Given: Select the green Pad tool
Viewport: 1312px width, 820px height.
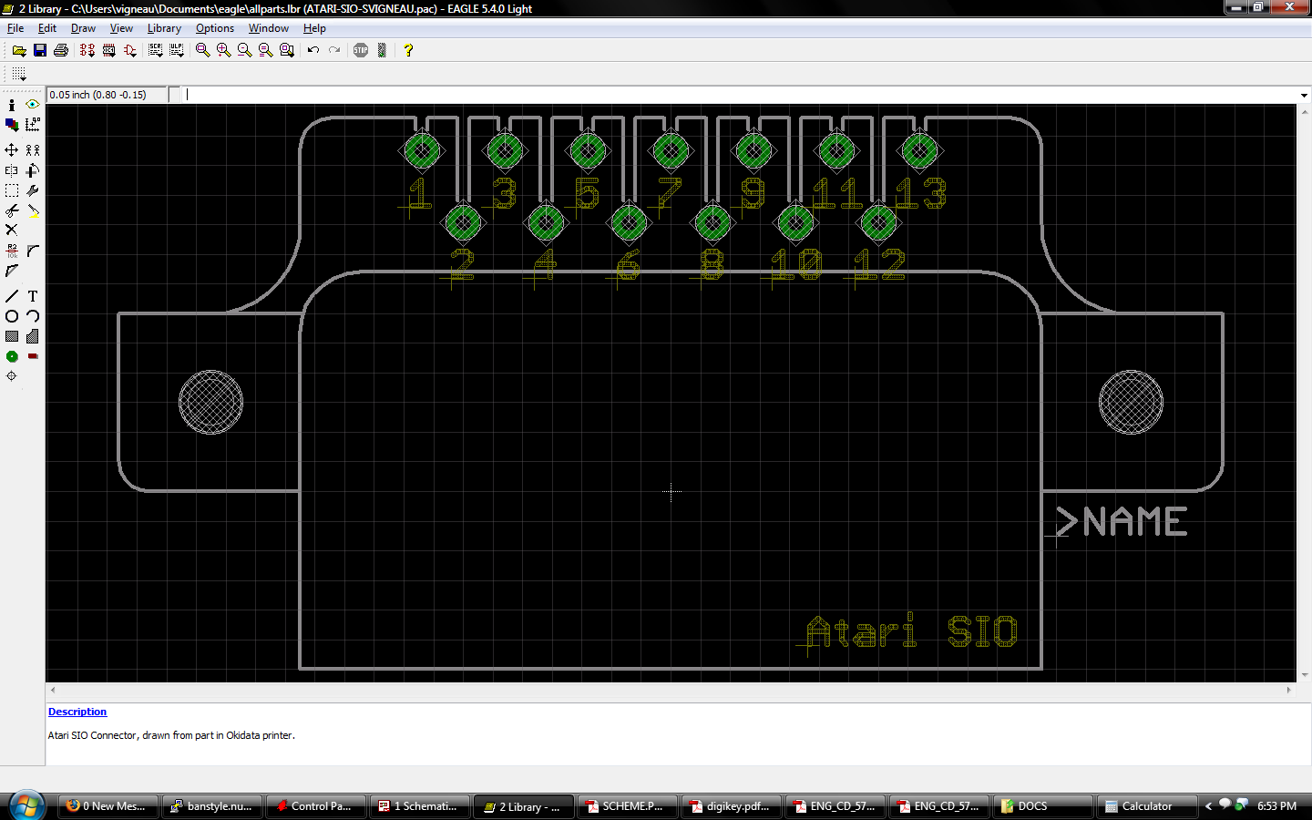Looking at the screenshot, I should coord(12,356).
